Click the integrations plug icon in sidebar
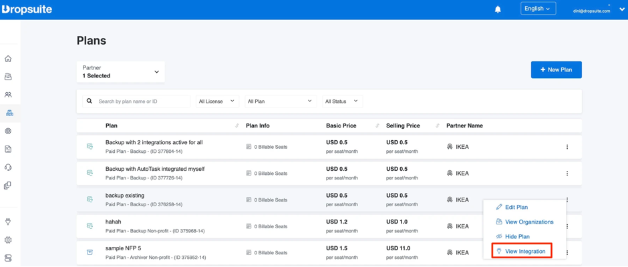The height and width of the screenshot is (267, 628). pos(9,222)
